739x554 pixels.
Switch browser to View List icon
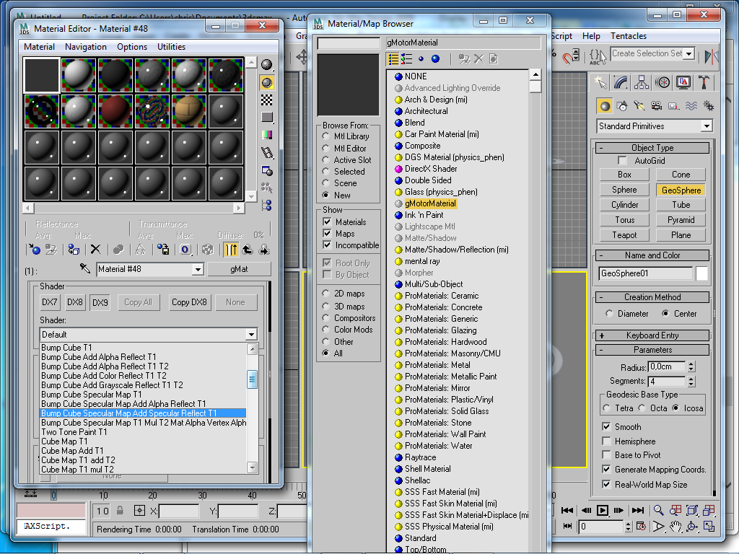click(393, 59)
